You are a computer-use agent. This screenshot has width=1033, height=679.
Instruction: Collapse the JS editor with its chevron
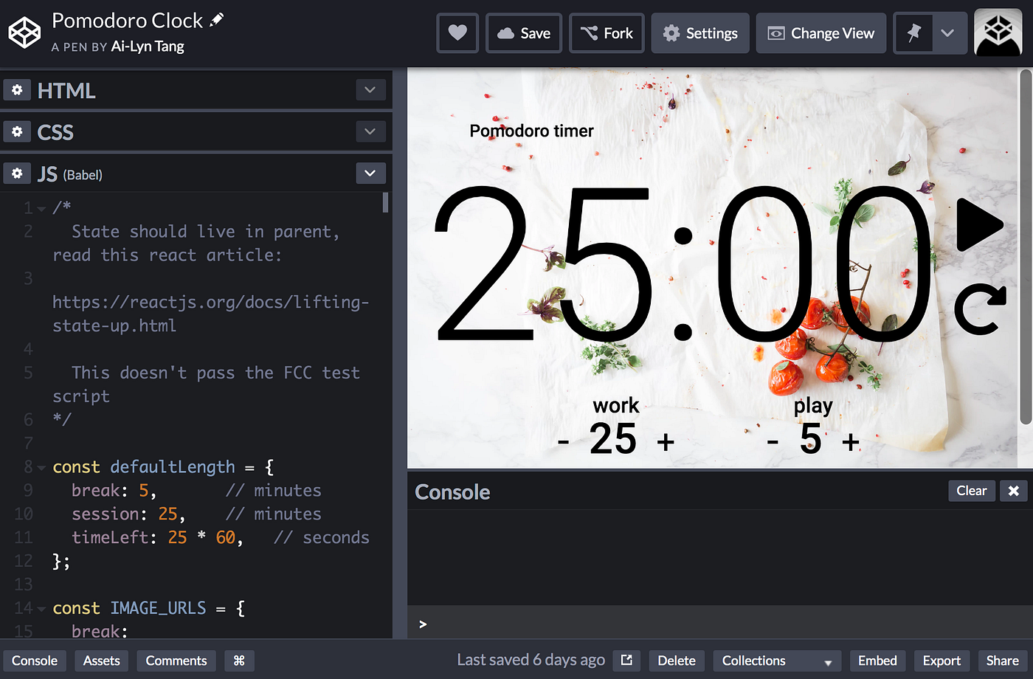click(x=370, y=172)
